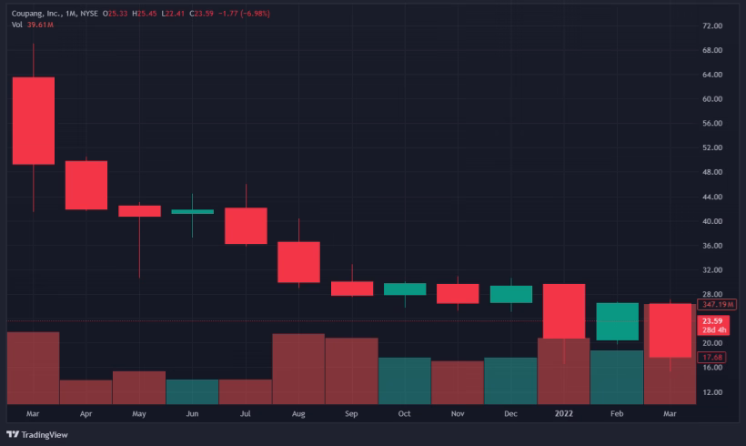Screen dimensions: 746x446
Task: Click the red August volume bar
Action: coord(298,369)
